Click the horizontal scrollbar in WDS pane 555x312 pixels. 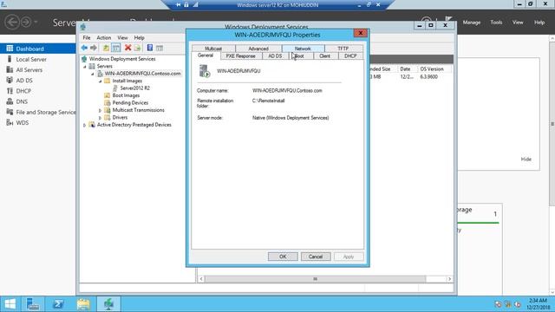pos(315,279)
